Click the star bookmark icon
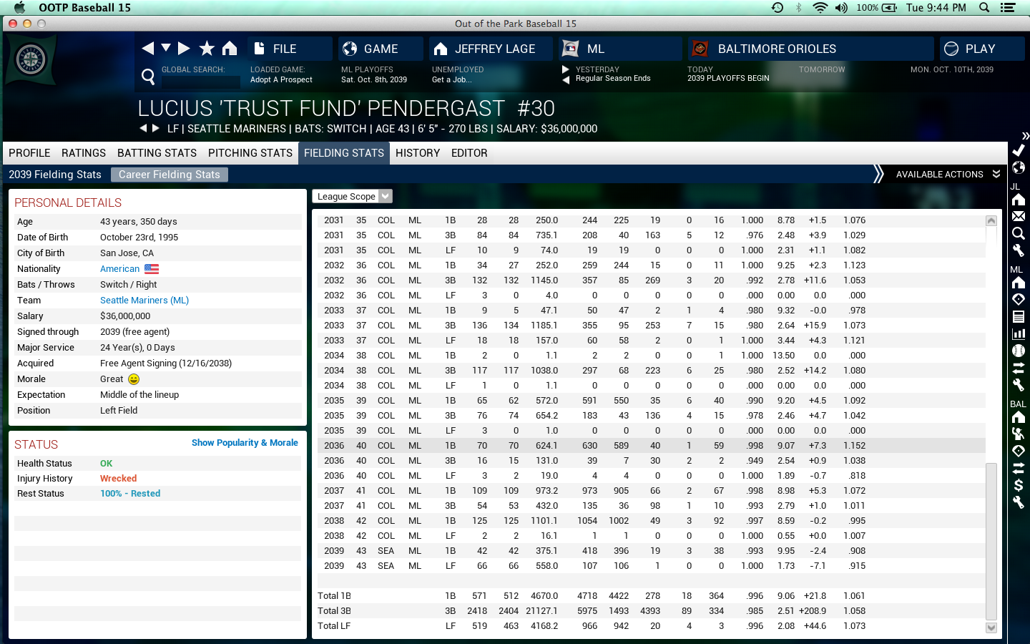 pyautogui.click(x=207, y=48)
